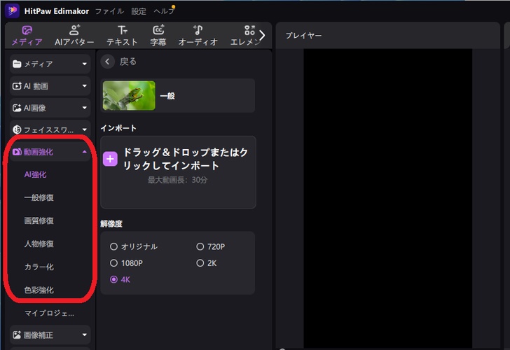Click the AI画像 section icon
Image resolution: width=510 pixels, height=350 pixels.
coord(17,108)
